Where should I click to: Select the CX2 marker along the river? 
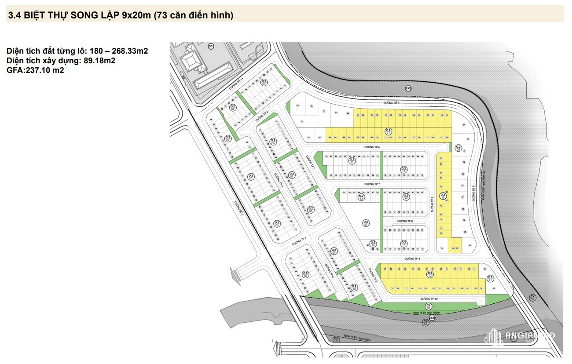pyautogui.click(x=408, y=88)
